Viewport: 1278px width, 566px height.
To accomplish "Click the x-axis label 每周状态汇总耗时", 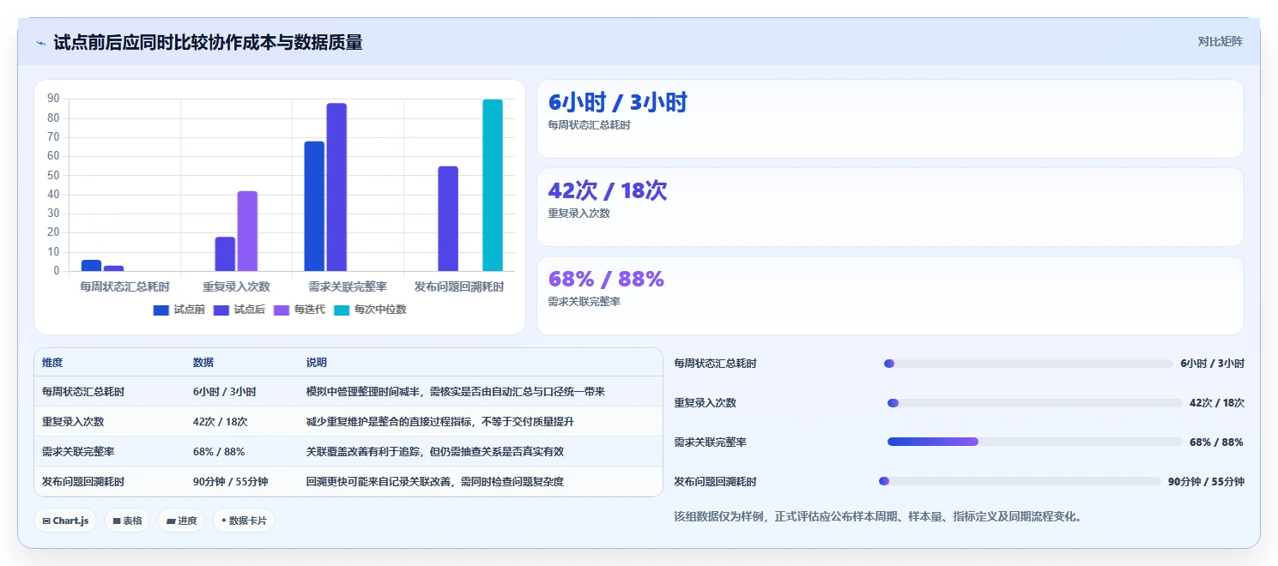I will pyautogui.click(x=124, y=286).
